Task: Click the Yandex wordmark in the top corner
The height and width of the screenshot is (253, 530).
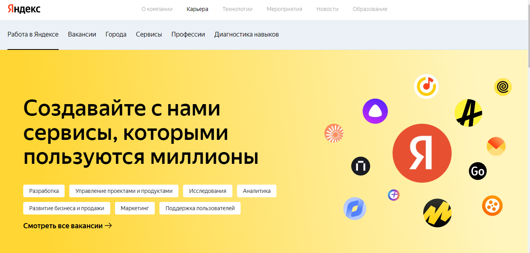Action: [x=24, y=9]
